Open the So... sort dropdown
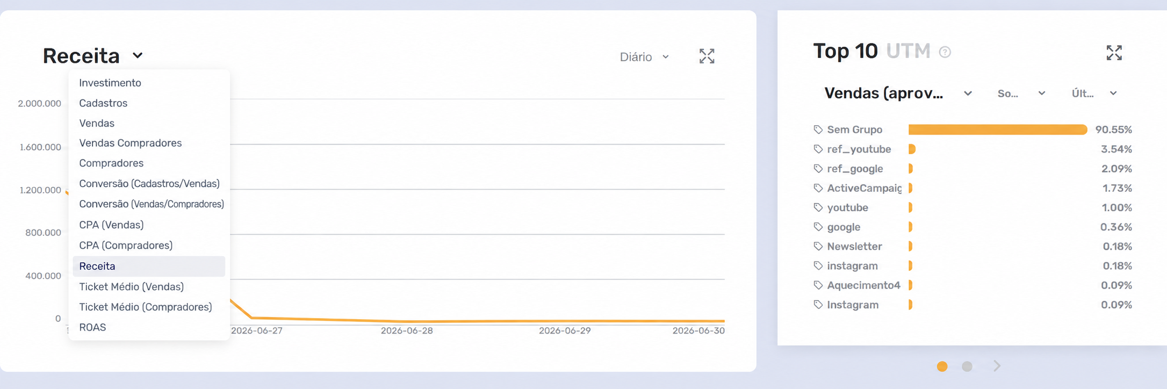This screenshot has height=389, width=1167. (1021, 93)
